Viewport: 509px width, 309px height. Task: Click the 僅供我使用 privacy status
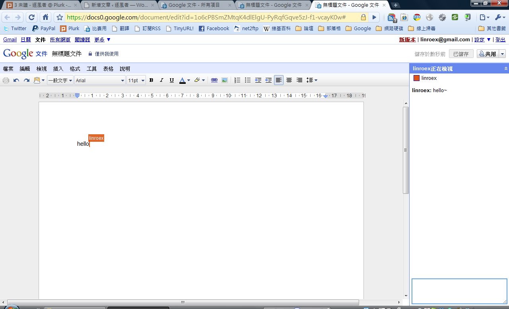point(103,54)
